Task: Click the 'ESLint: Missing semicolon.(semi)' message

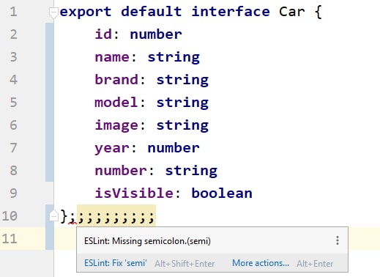Action: 147,241
